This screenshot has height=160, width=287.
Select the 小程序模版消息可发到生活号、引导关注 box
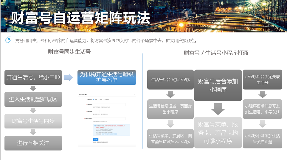click(263, 109)
